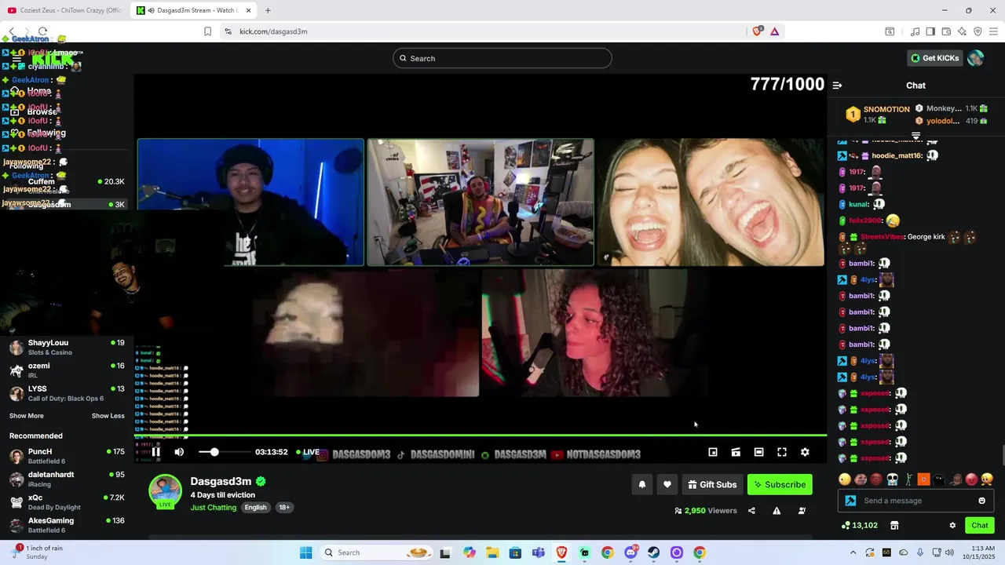Open Brave music playlist icon
1005x565 pixels.
click(x=915, y=31)
